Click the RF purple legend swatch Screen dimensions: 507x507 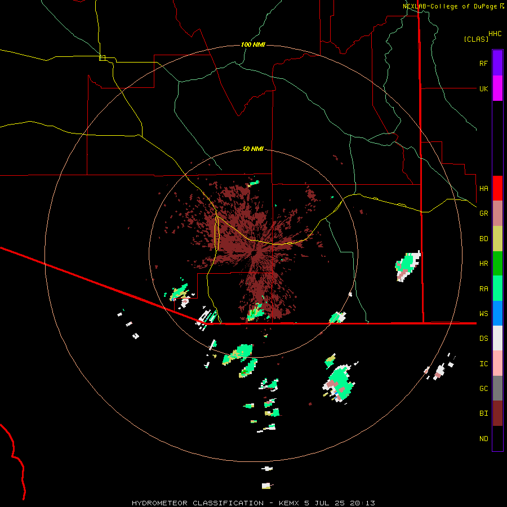(x=497, y=63)
